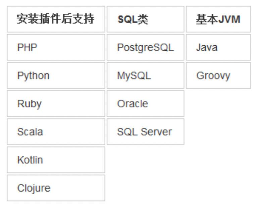Click the 安装插件后支持 header cell
This screenshot has width=259, height=208.
(x=56, y=19)
